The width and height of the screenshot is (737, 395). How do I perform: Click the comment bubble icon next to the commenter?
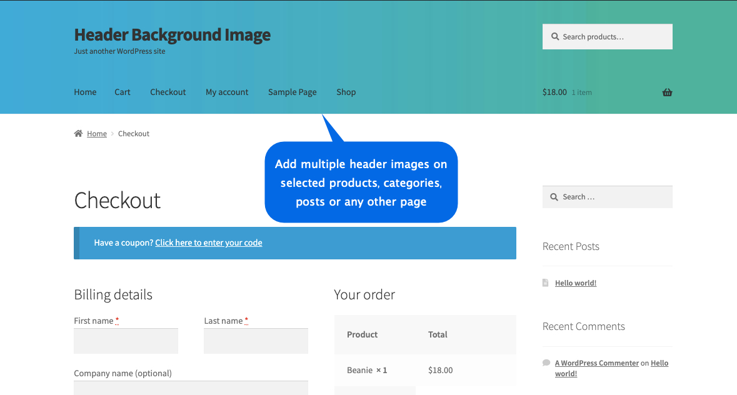546,362
